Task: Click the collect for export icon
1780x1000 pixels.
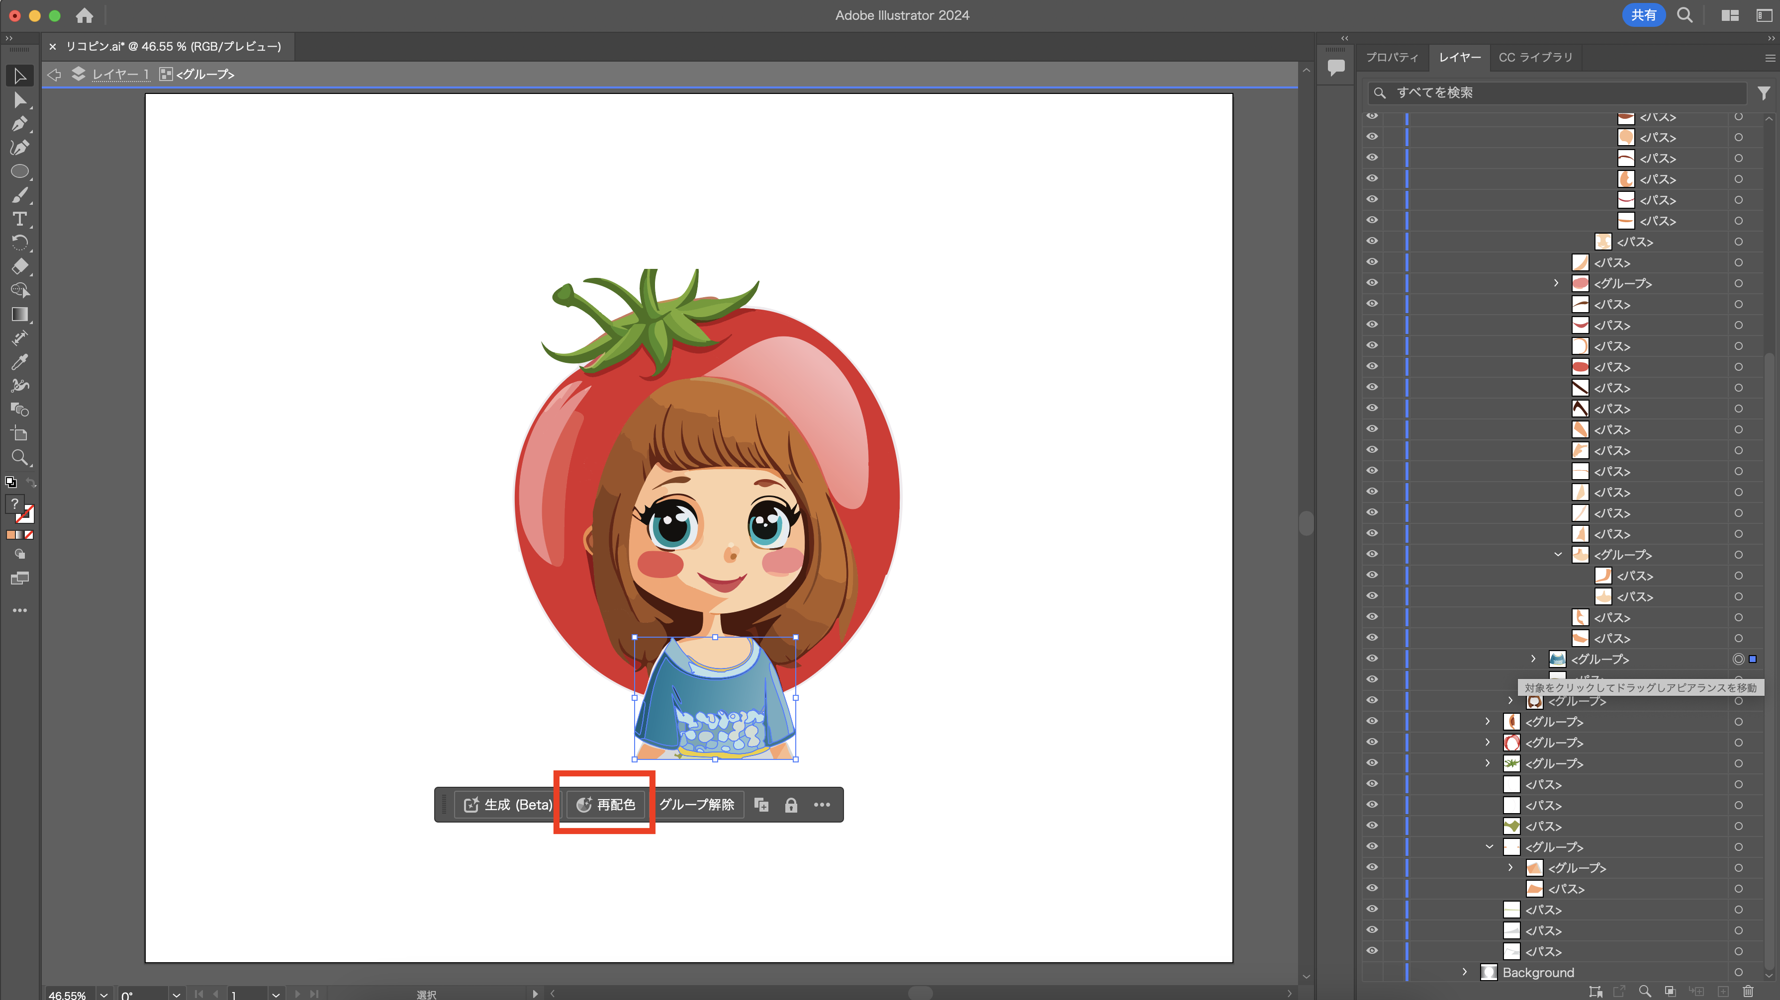Action: pyautogui.click(x=1595, y=992)
